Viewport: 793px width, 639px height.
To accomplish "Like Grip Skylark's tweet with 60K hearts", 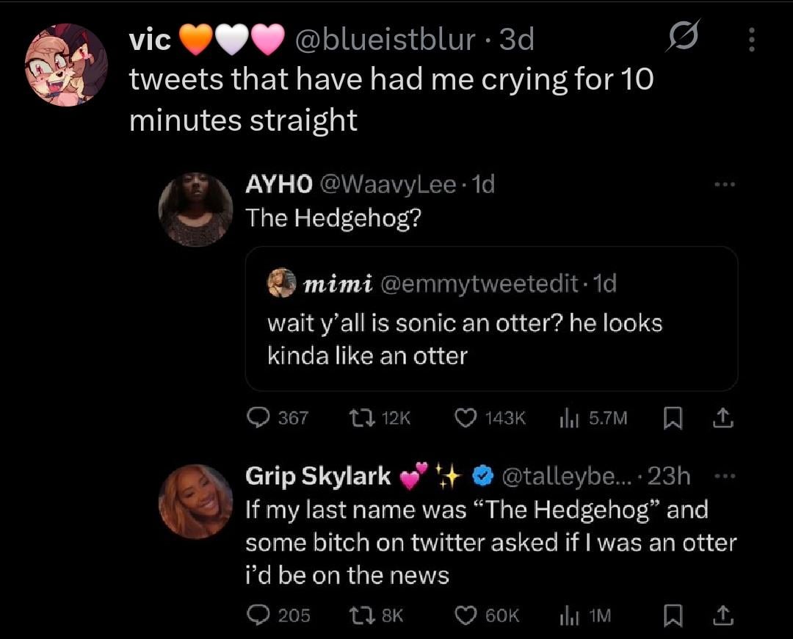I will pyautogui.click(x=487, y=615).
